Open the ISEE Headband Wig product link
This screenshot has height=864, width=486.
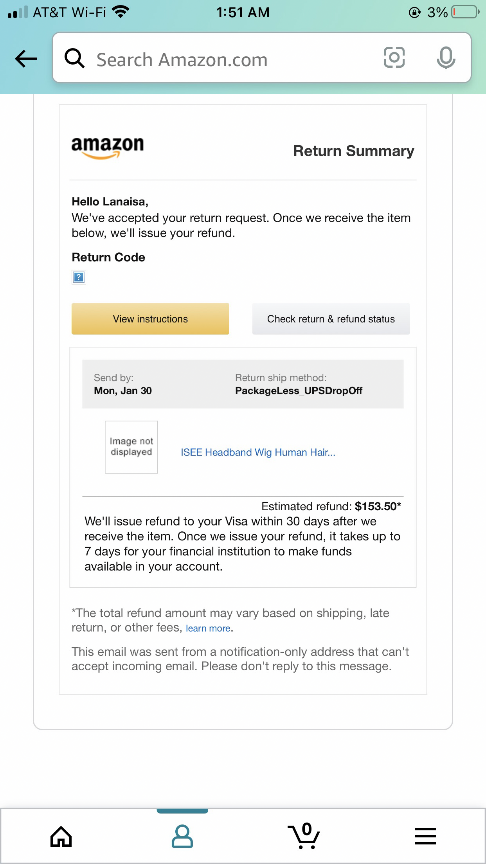click(x=258, y=452)
